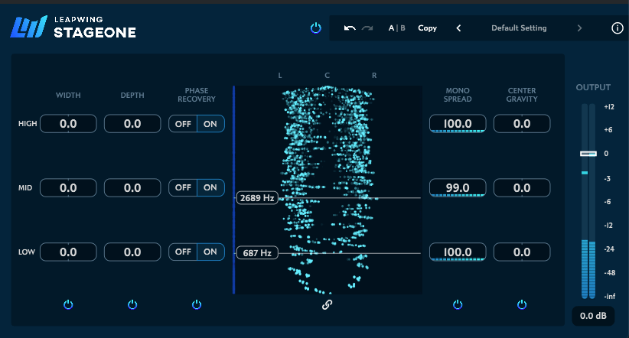Click the Copy button
Viewport: 629px width, 338px height.
[428, 28]
